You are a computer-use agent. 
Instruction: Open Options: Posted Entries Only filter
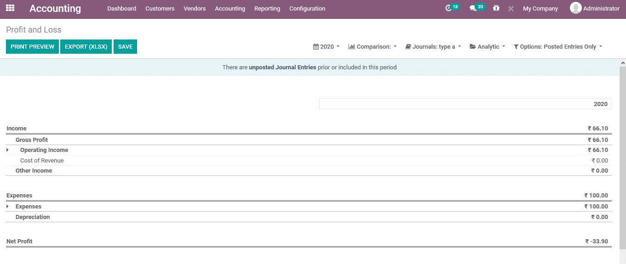(557, 47)
